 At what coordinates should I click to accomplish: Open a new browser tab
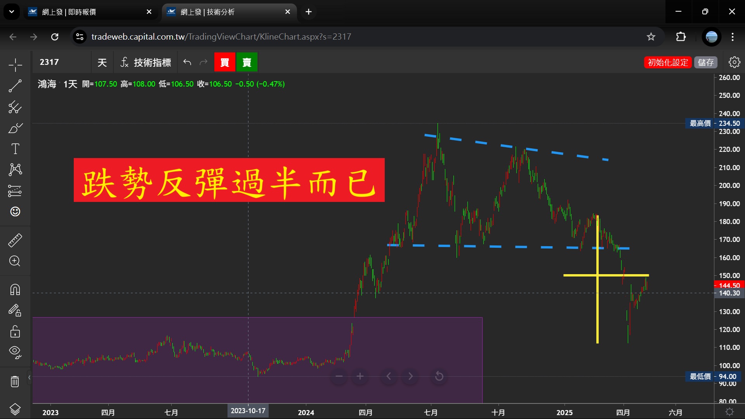pos(309,12)
